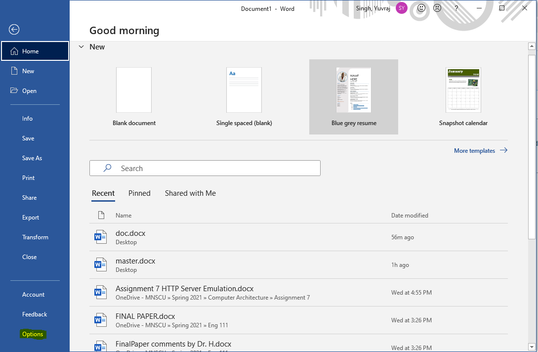Switch to the Pinned tab

coord(139,193)
